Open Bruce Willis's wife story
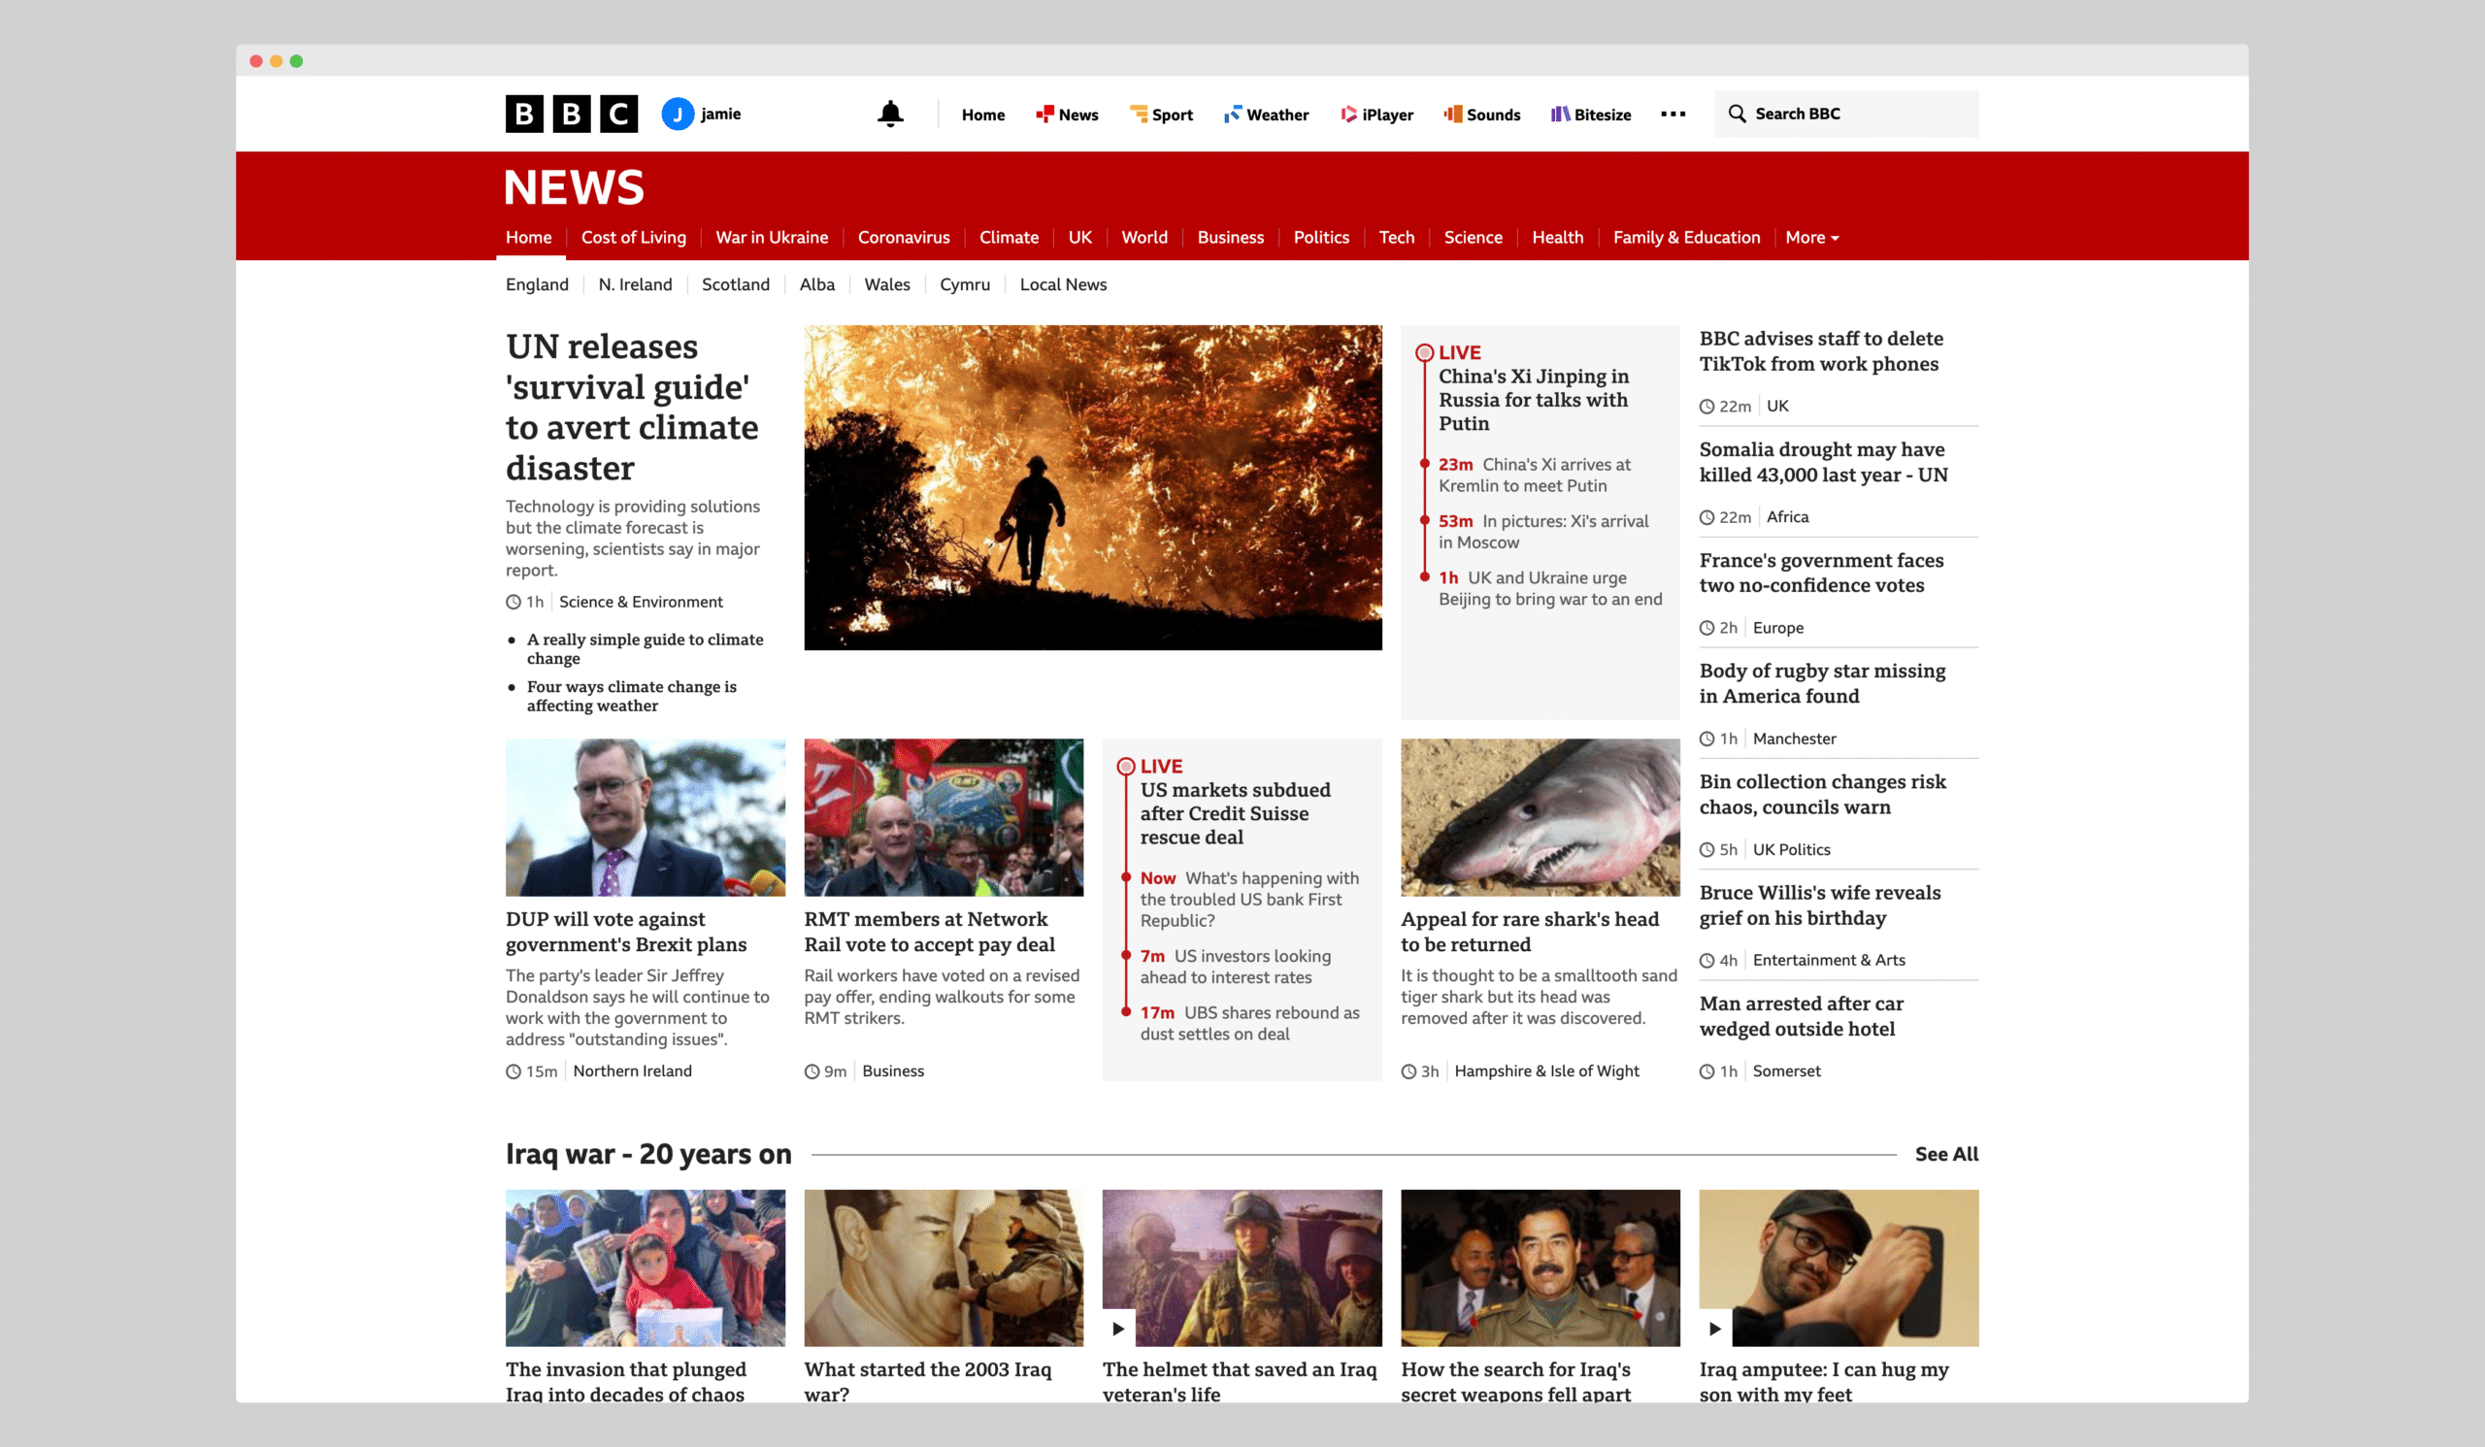2485x1447 pixels. (x=1819, y=904)
